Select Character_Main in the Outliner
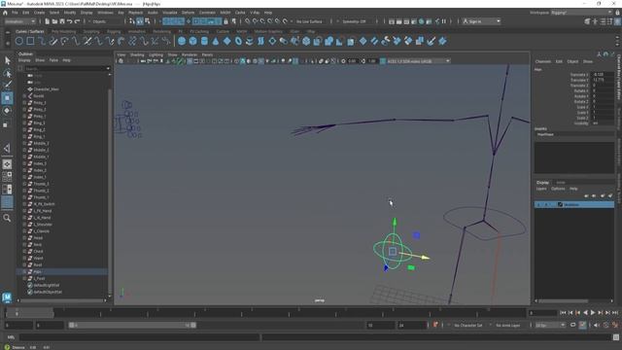Viewport: 622px width, 350px height. (46, 89)
